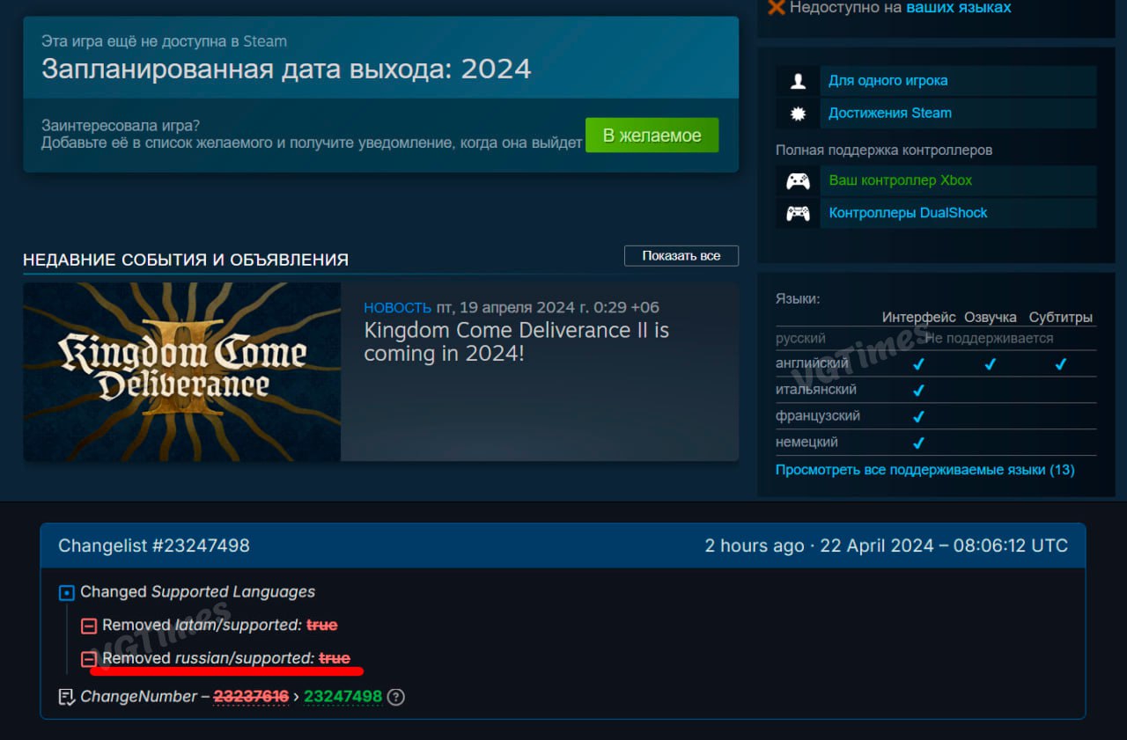Click the DualShock controller gamepad icon
The image size is (1127, 740).
click(798, 213)
